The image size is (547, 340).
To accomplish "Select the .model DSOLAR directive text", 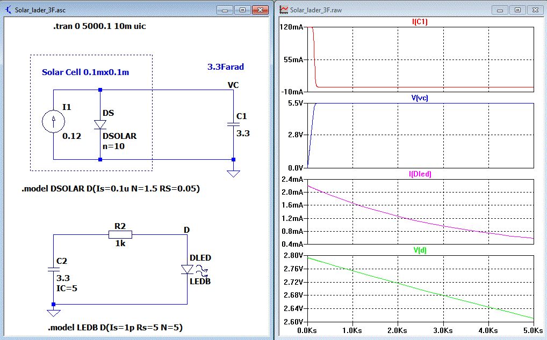I will [111, 189].
